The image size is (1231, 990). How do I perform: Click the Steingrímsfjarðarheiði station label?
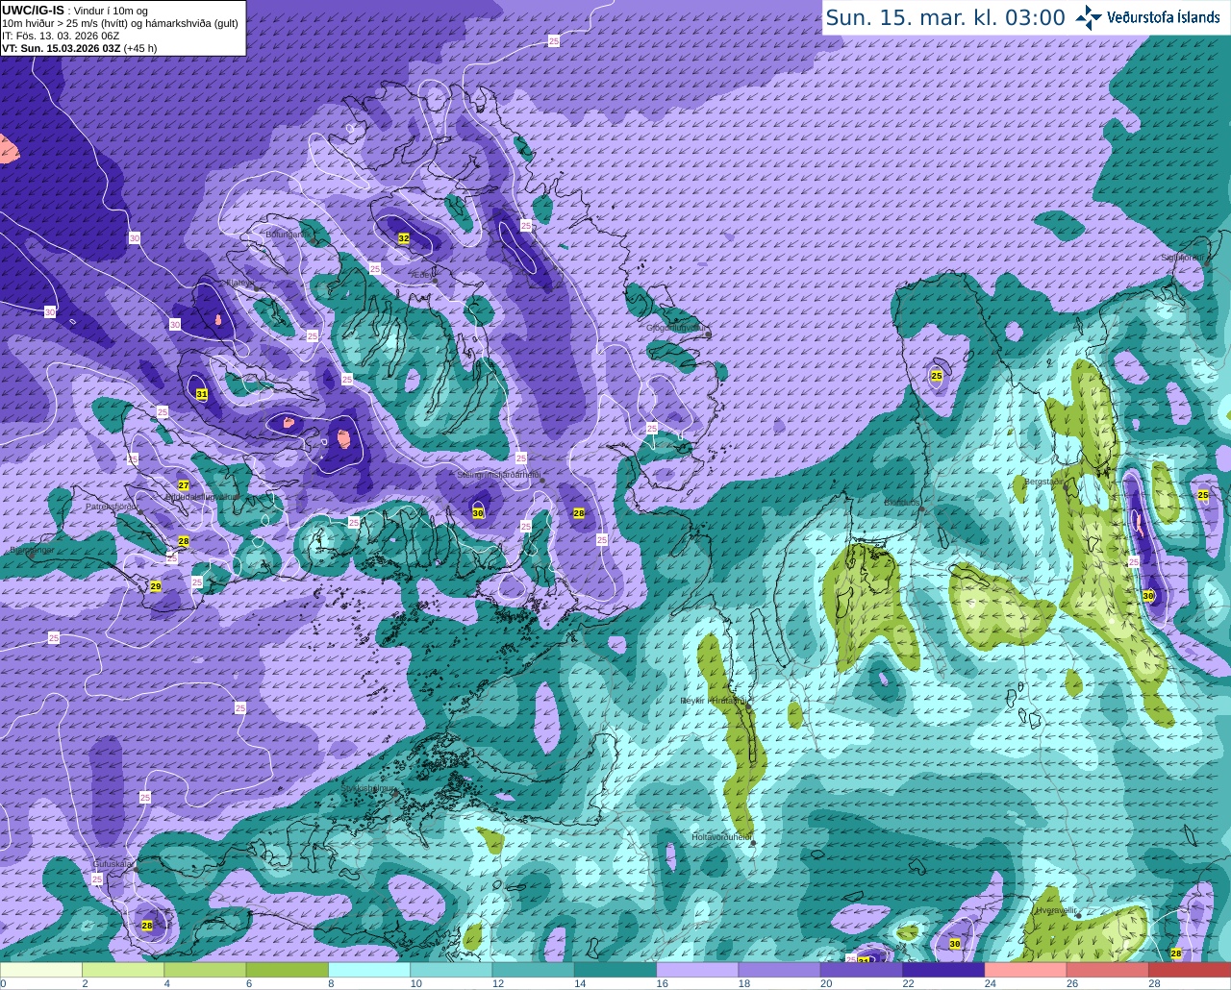pyautogui.click(x=497, y=475)
